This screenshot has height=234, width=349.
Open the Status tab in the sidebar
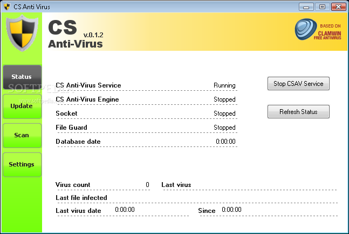tap(22, 77)
